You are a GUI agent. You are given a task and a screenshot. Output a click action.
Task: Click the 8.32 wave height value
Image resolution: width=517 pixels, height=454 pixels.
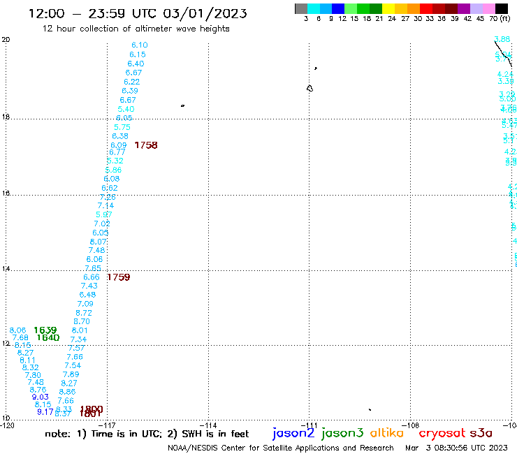[x=30, y=367]
